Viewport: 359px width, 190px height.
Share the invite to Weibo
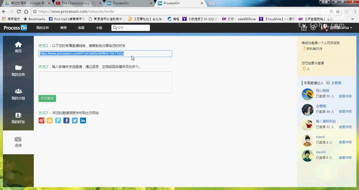(x=41, y=120)
